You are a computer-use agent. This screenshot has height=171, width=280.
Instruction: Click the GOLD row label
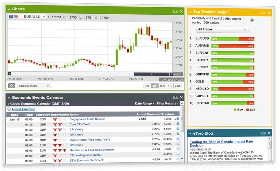(x=200, y=82)
